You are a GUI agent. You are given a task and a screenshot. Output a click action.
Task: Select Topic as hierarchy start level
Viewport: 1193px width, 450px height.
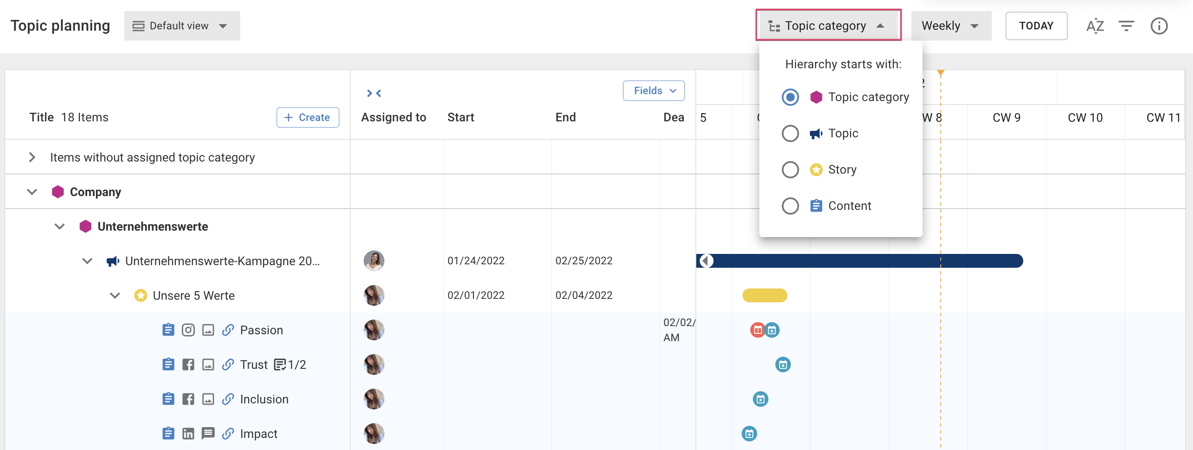tap(790, 133)
